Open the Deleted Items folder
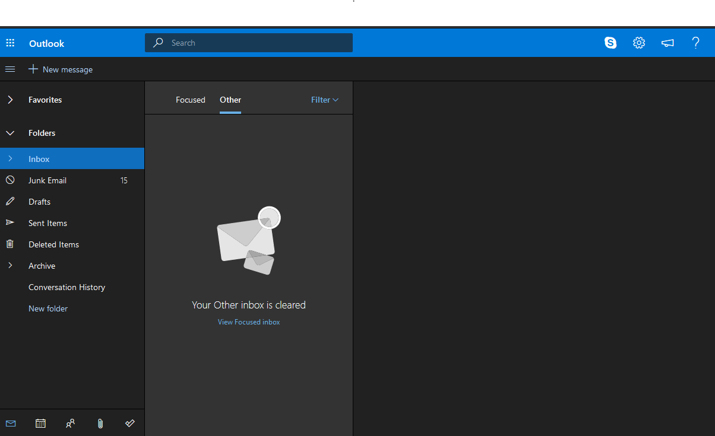This screenshot has width=715, height=436. (x=72, y=244)
